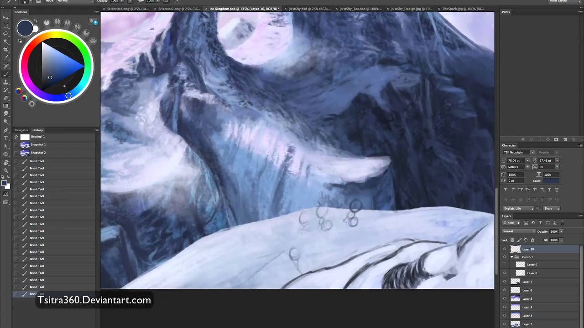Select the Magic Wand tool

click(x=6, y=42)
